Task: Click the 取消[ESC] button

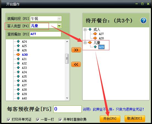Action: 135,119
